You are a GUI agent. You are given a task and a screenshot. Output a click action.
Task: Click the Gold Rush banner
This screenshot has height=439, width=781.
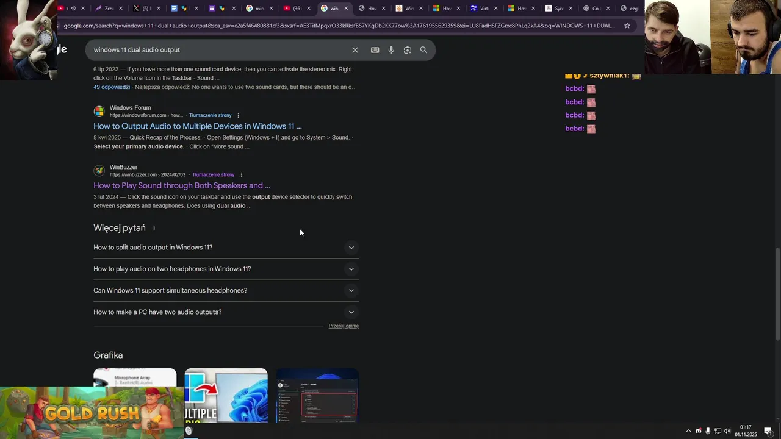tap(92, 413)
